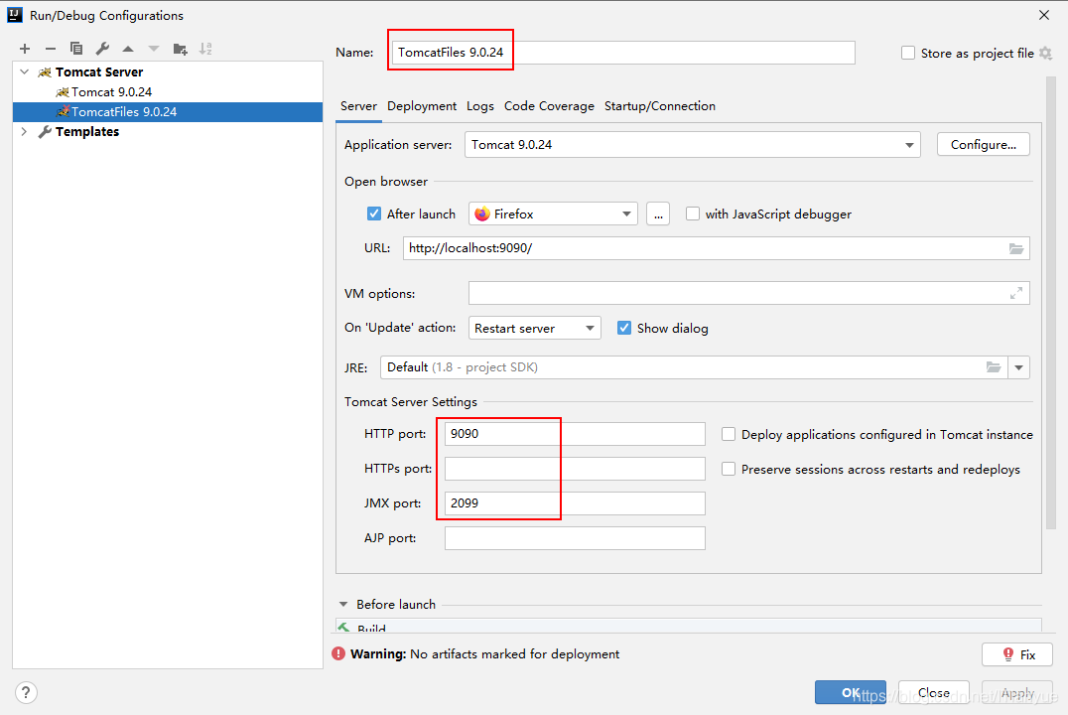Toggle Show dialog checkbox
Image resolution: width=1068 pixels, height=715 pixels.
tap(624, 328)
